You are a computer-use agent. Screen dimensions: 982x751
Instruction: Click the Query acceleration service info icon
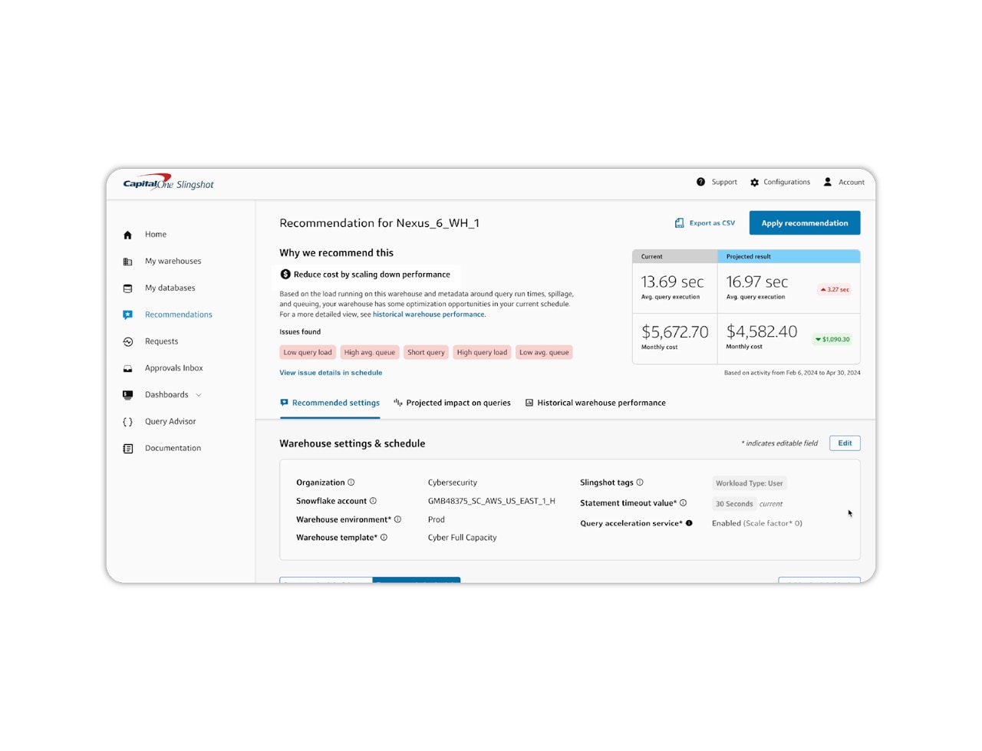[687, 523]
